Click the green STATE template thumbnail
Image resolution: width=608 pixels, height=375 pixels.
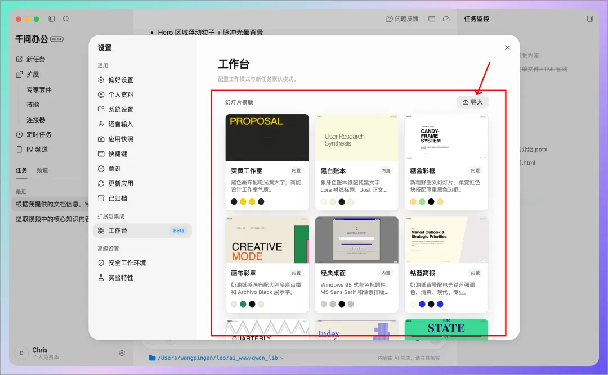446,329
